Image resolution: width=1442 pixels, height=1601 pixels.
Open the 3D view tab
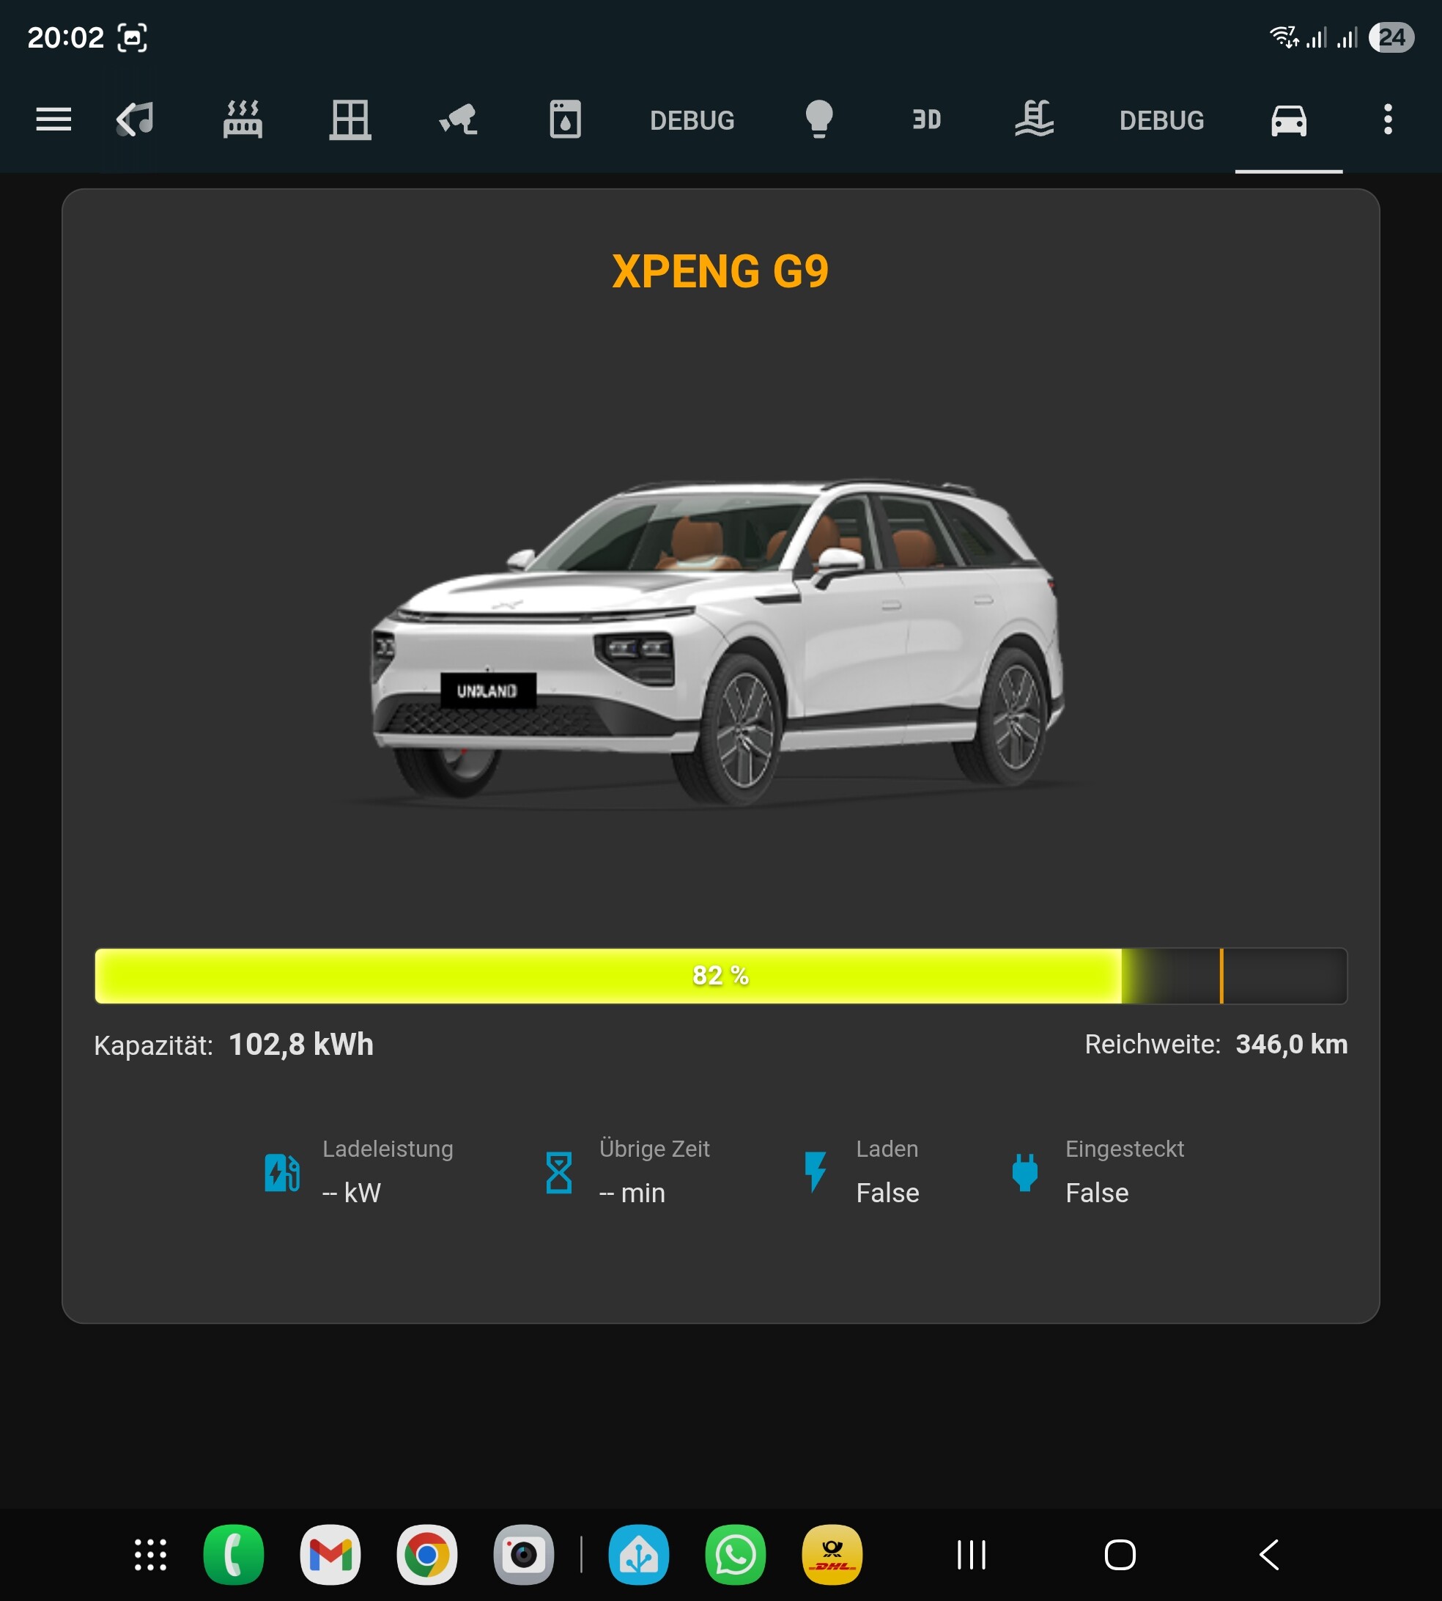(x=926, y=119)
